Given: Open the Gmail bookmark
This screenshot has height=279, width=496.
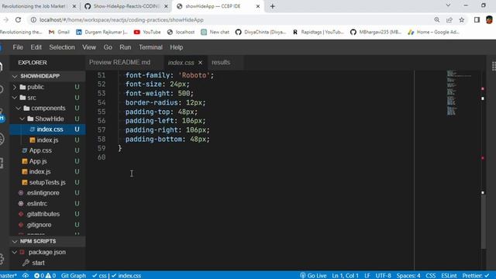Looking at the screenshot, I should tap(59, 32).
